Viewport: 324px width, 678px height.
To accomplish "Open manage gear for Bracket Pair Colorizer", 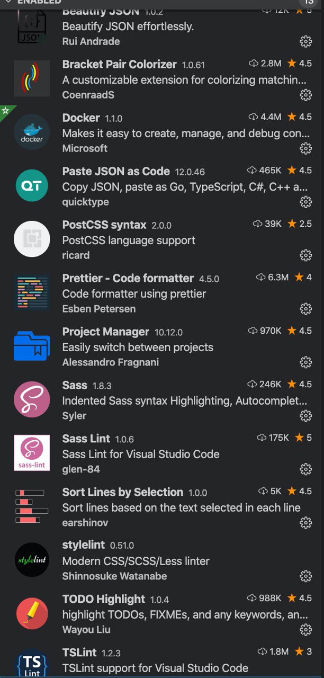I will pyautogui.click(x=305, y=95).
